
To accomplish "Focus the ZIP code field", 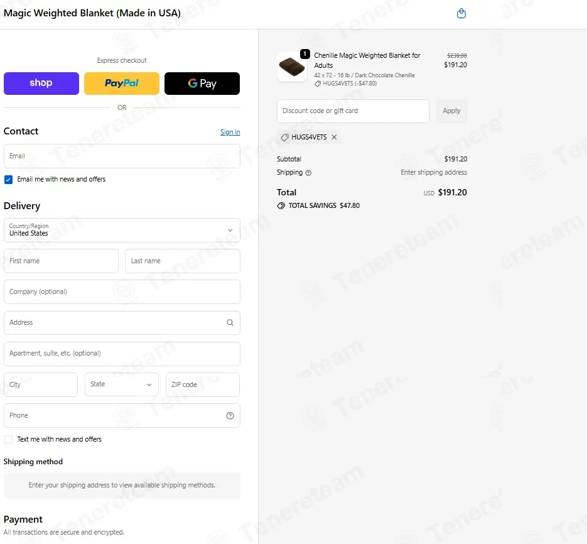I will 203,384.
